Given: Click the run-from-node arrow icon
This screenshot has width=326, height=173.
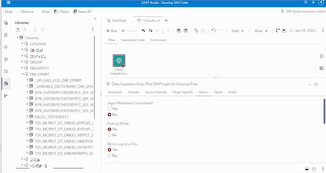Looking at the screenshot, I should point(143,31).
